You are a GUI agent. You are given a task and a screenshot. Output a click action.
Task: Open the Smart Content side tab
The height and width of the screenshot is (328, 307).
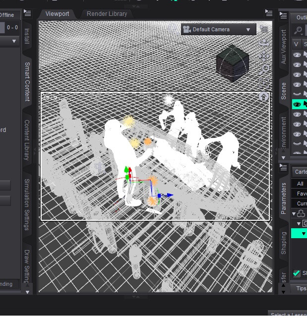click(27, 82)
